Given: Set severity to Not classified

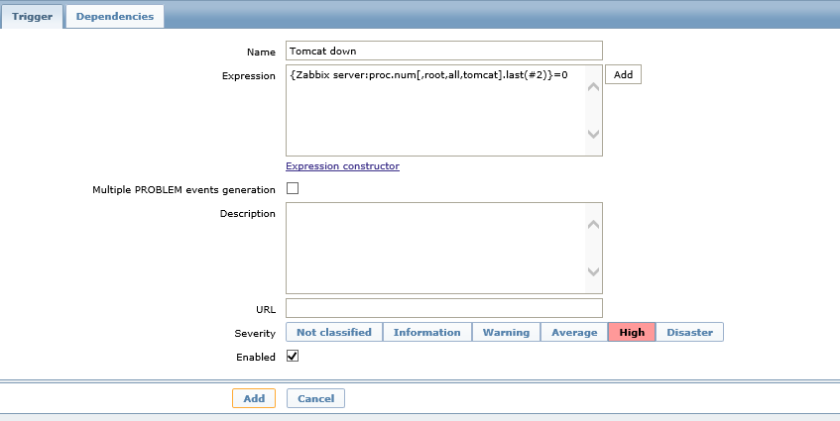Looking at the screenshot, I should 334,332.
